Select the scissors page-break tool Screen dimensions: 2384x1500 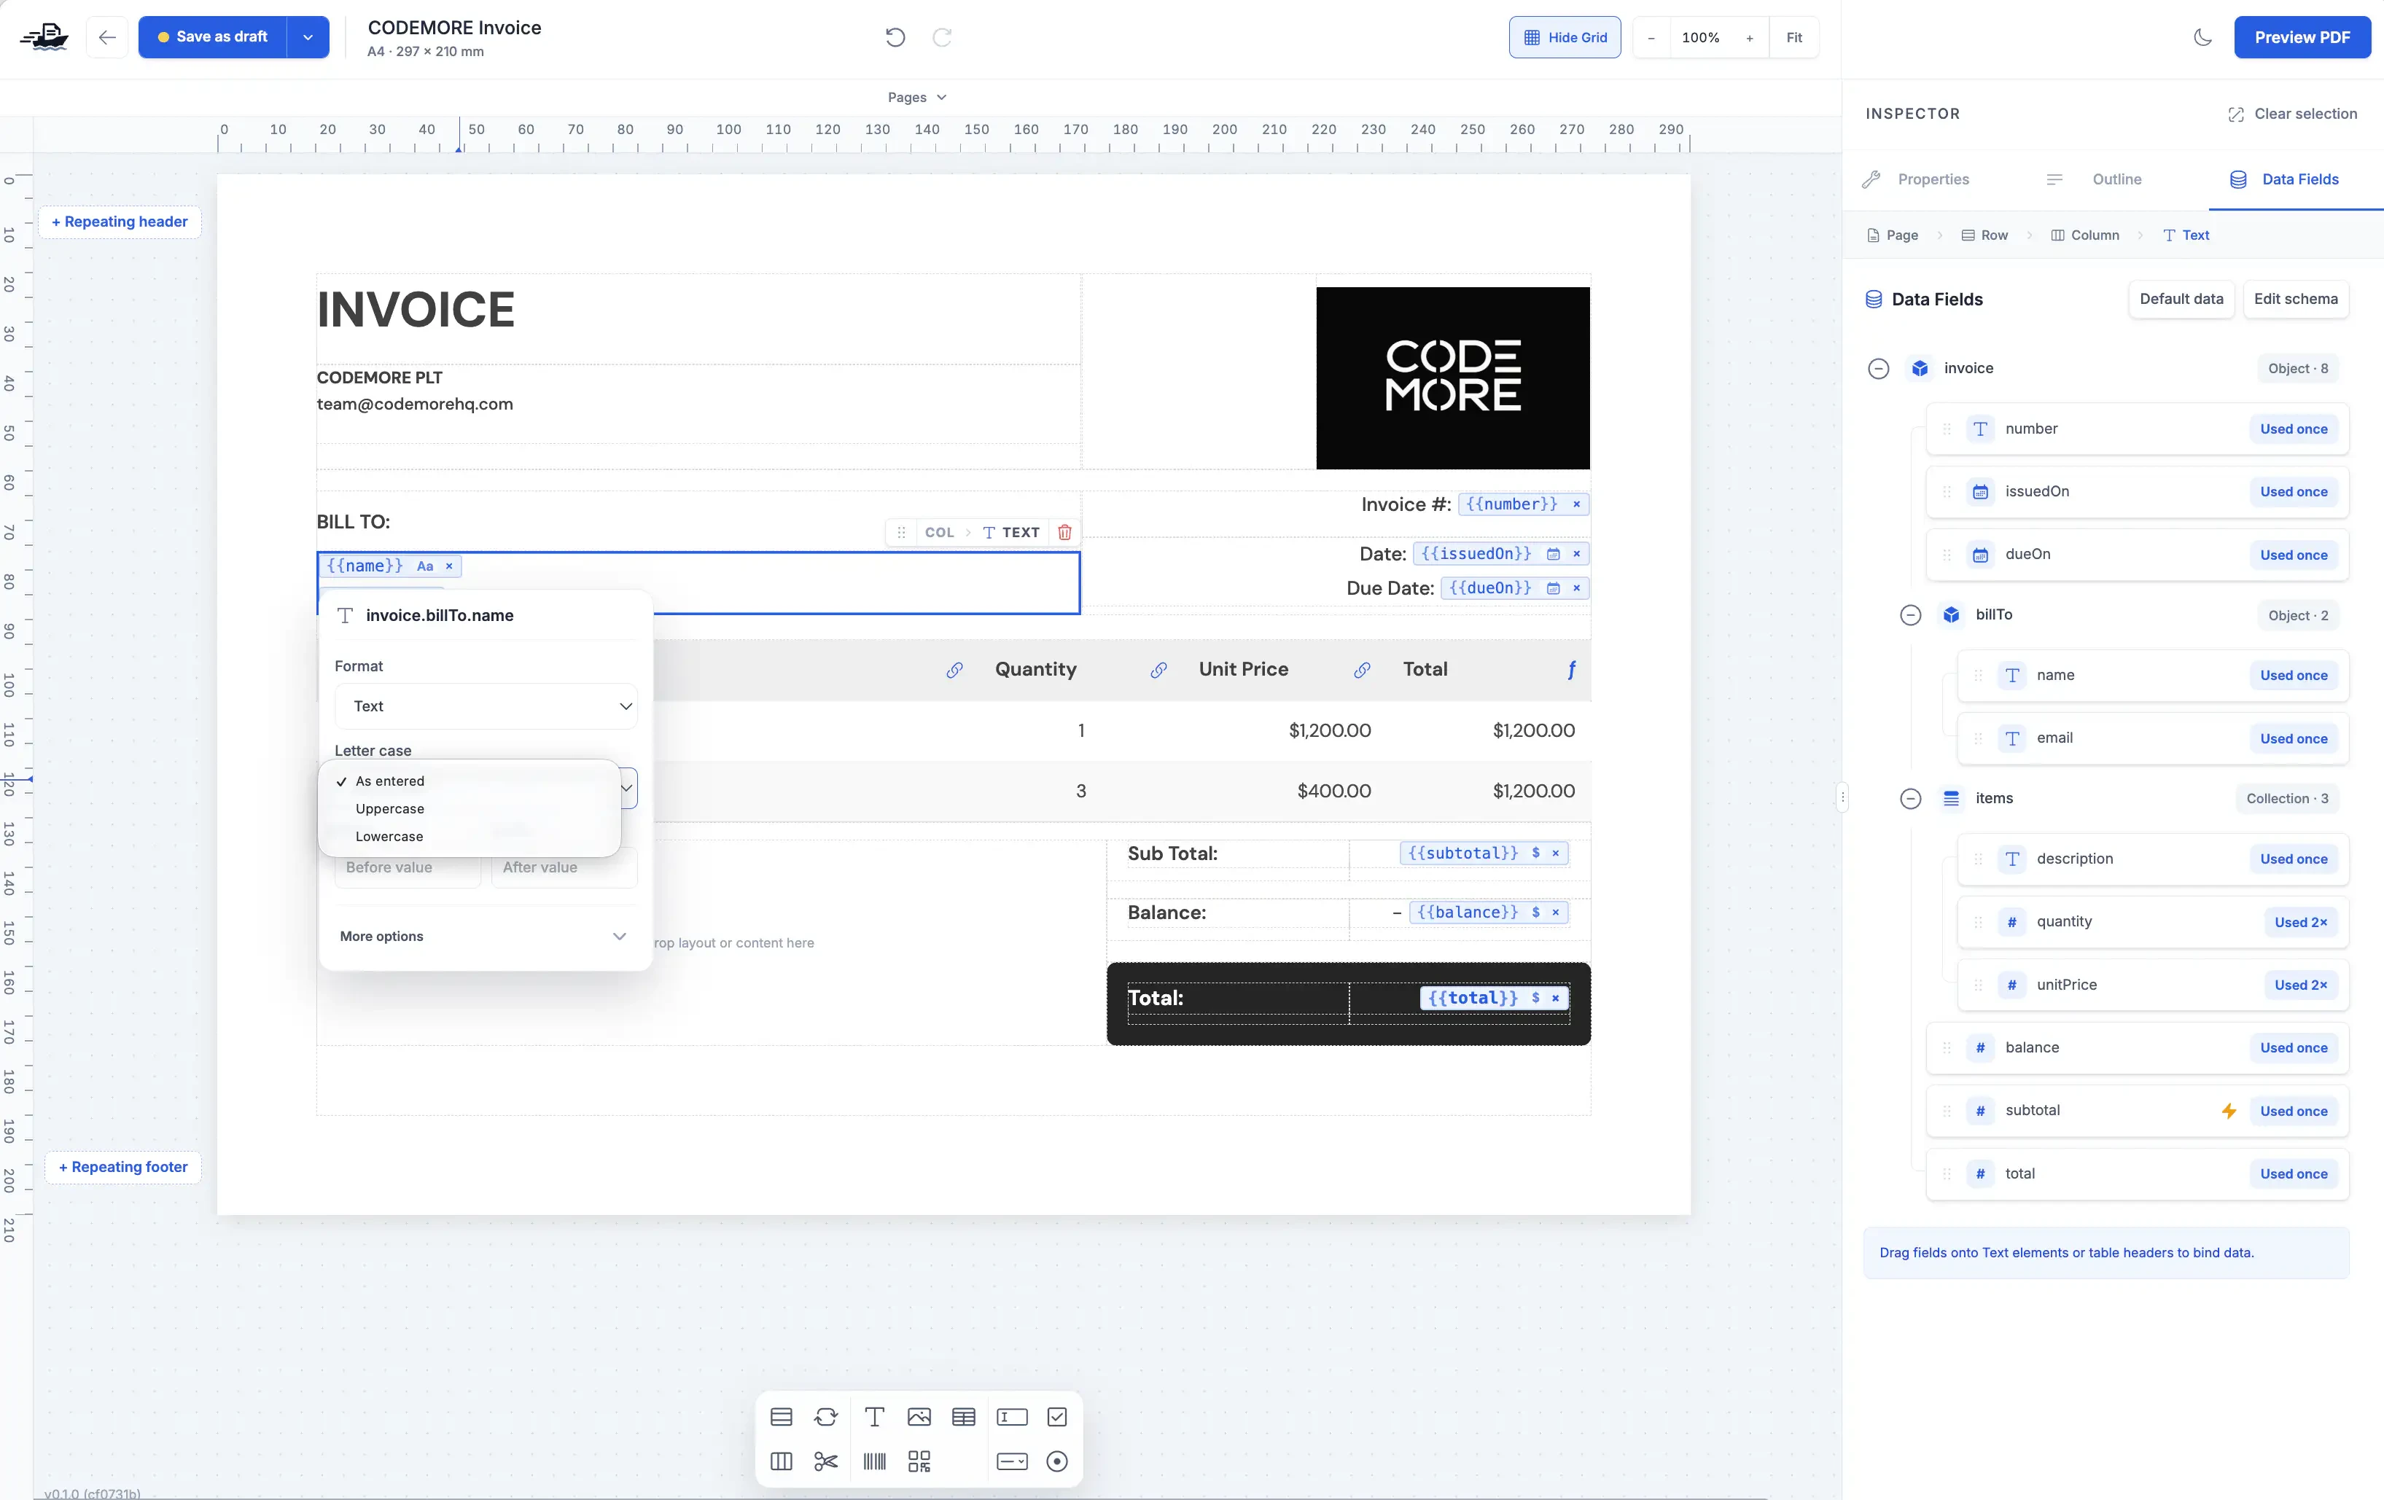coord(826,1461)
